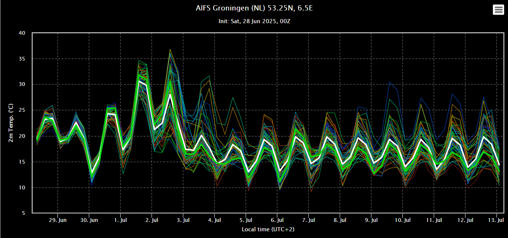Click the '4. Jul' x-axis label
This screenshot has height=238, width=508.
click(215, 220)
